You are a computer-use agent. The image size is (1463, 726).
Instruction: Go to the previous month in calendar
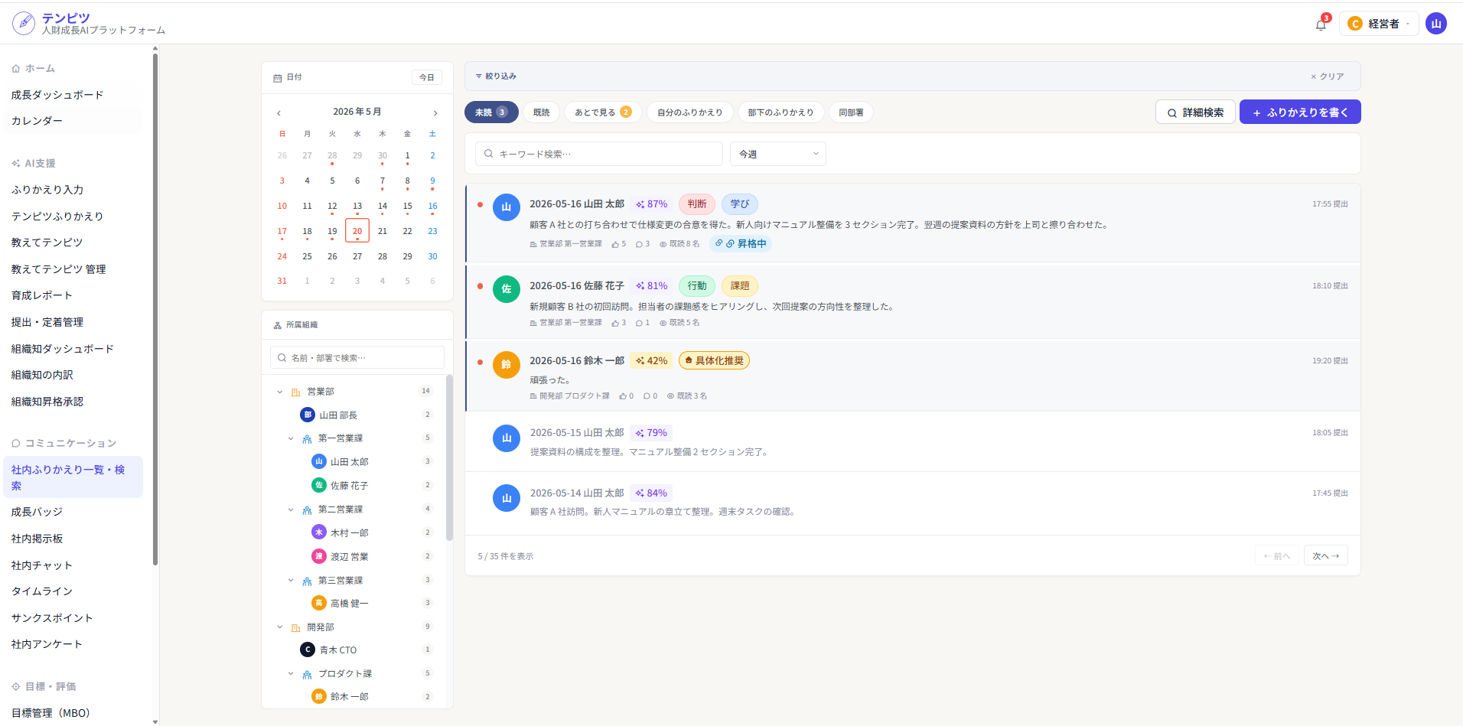coord(279,112)
